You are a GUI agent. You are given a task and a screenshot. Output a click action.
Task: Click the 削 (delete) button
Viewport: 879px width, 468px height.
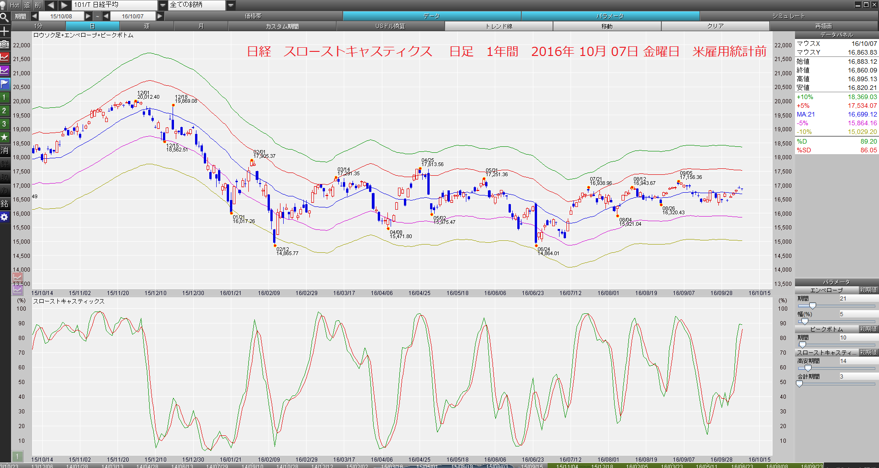[38, 5]
